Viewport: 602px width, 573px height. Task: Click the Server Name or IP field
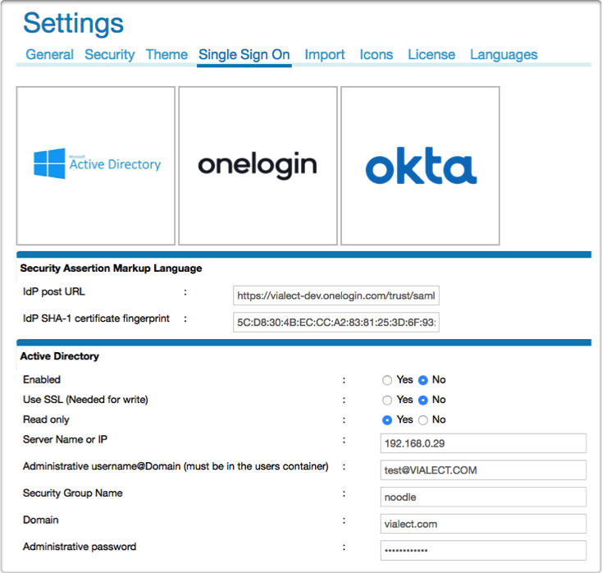click(x=483, y=443)
